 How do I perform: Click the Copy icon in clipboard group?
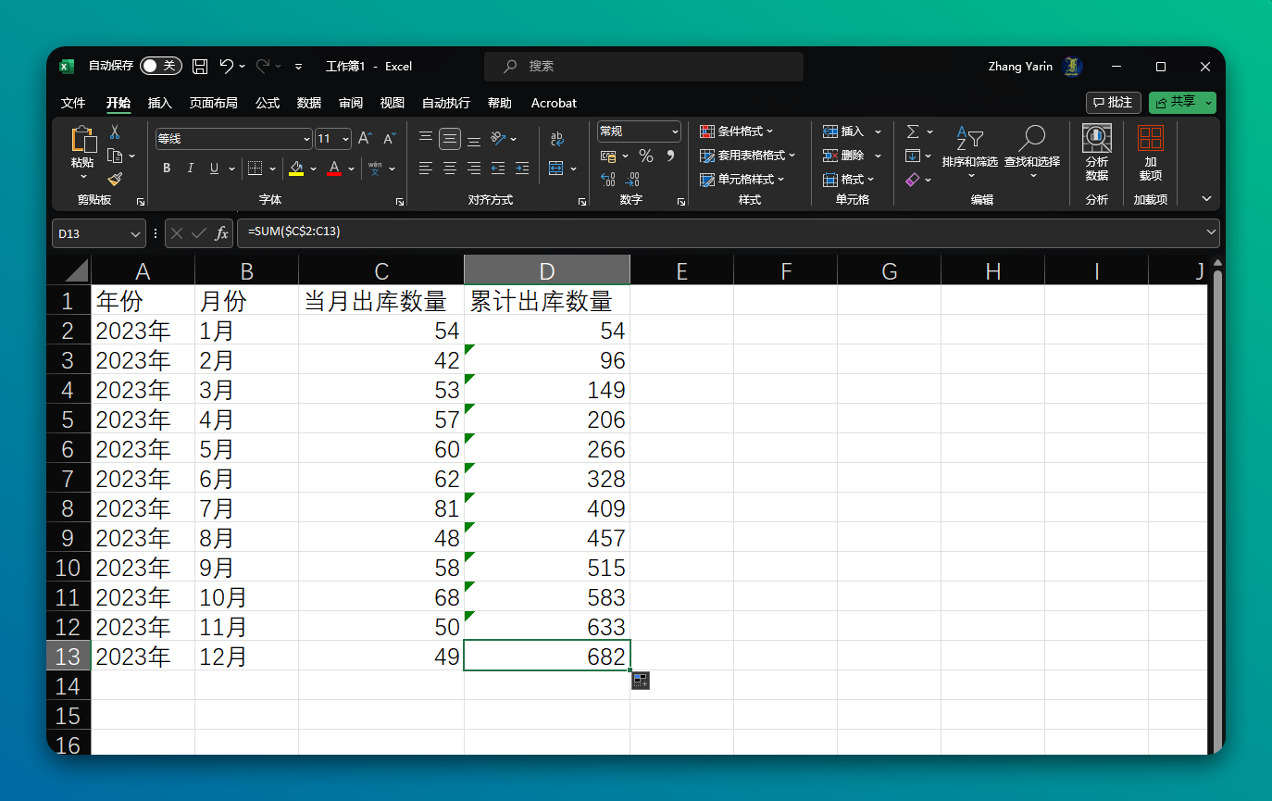(x=115, y=156)
